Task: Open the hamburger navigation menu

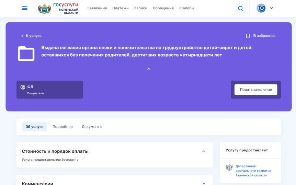Action: point(25,8)
